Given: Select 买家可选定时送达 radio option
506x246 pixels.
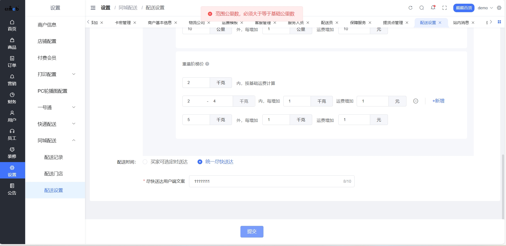Looking at the screenshot, I should pos(145,162).
